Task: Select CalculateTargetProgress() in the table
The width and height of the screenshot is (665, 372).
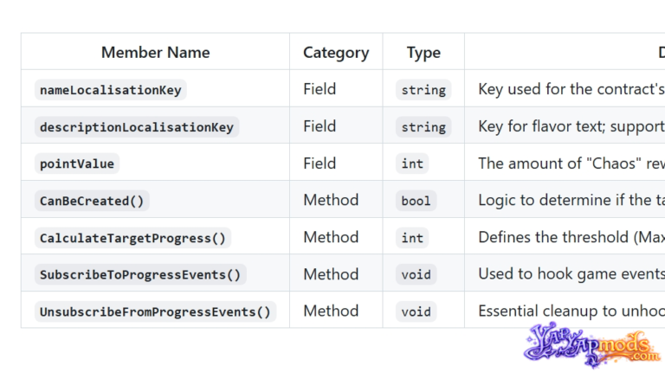Action: [132, 238]
